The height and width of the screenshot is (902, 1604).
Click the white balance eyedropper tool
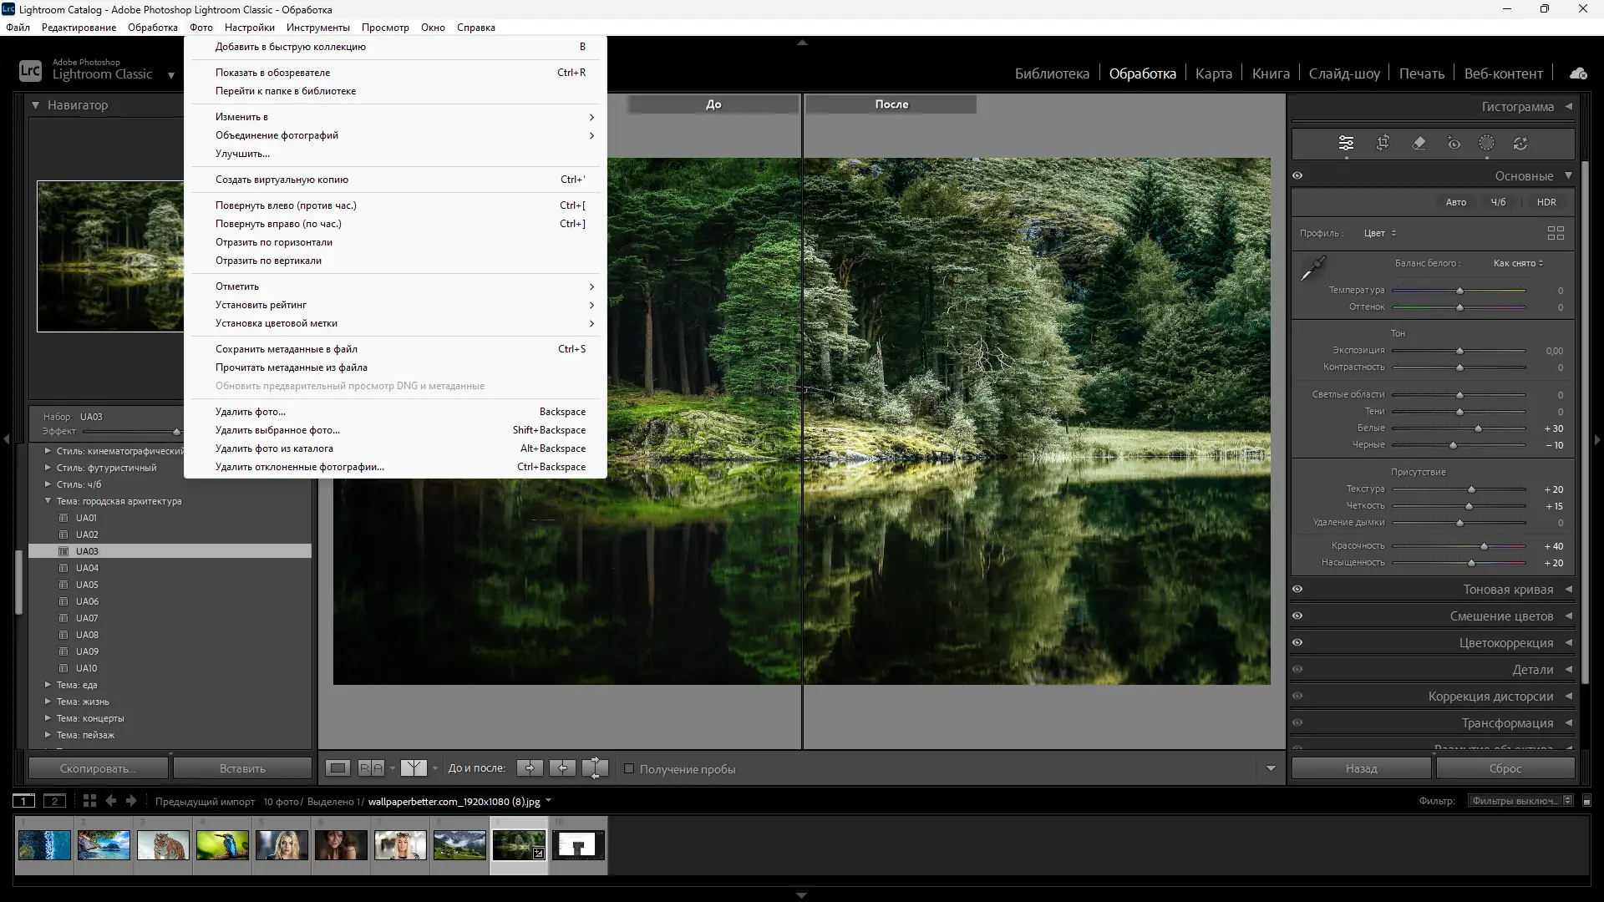(x=1313, y=269)
